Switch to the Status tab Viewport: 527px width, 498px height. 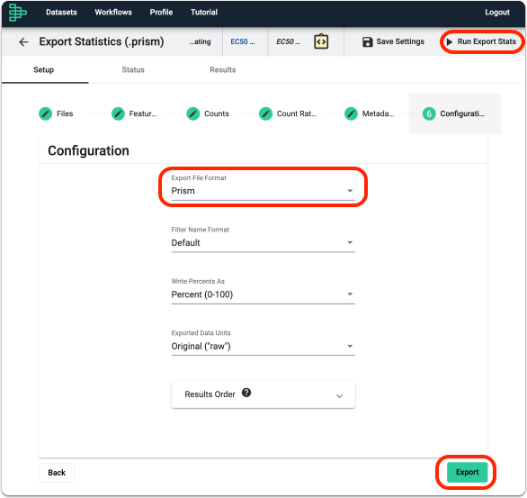pos(133,70)
